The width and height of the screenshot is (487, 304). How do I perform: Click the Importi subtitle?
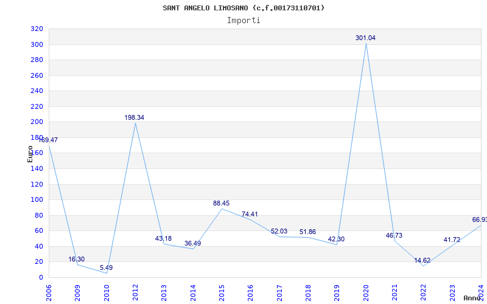point(243,21)
